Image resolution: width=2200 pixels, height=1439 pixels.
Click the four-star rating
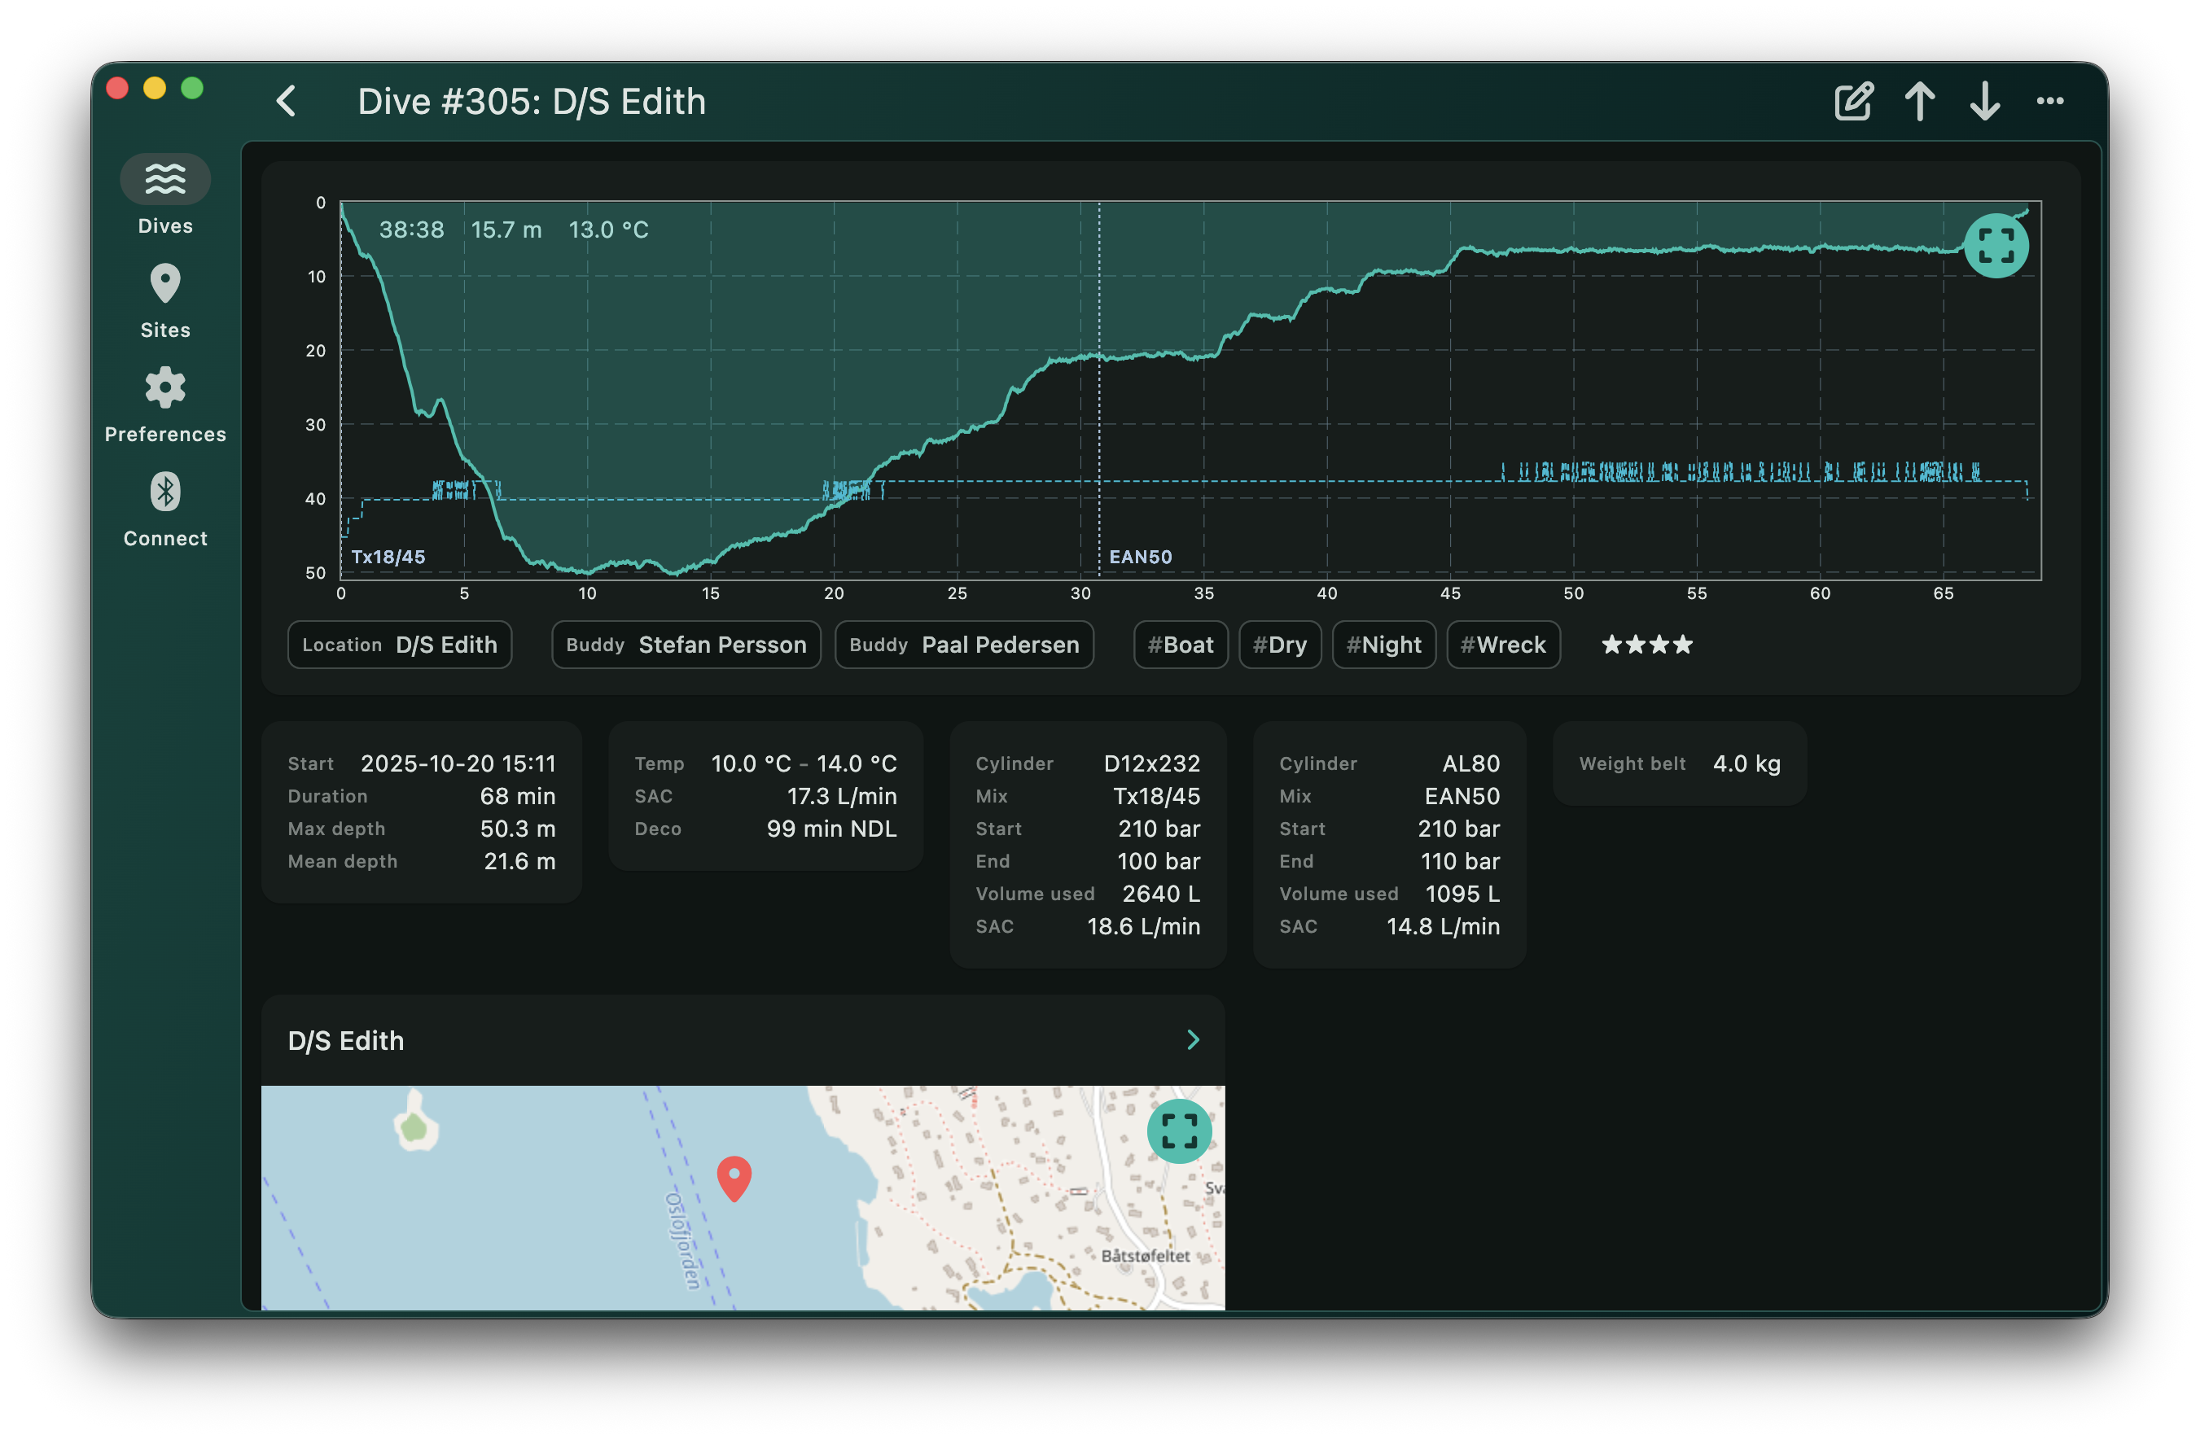point(1646,645)
